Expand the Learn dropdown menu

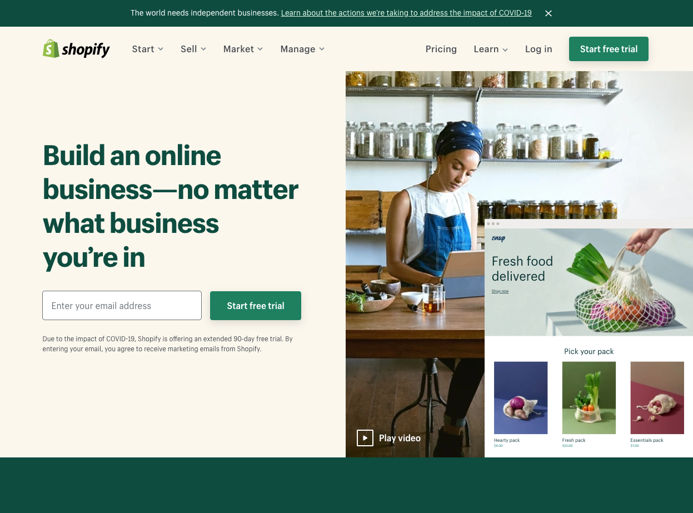(x=491, y=49)
